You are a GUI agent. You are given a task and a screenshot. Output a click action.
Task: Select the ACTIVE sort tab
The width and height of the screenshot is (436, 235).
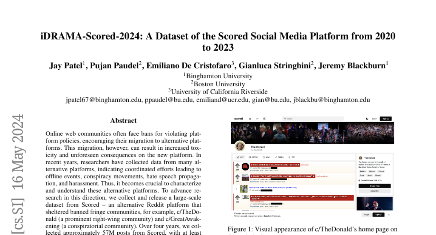[x=253, y=157]
